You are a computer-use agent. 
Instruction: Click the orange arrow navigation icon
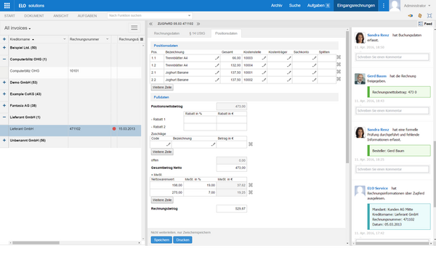point(410,16)
